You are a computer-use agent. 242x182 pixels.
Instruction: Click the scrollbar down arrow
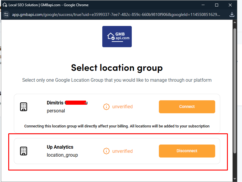tap(235, 179)
